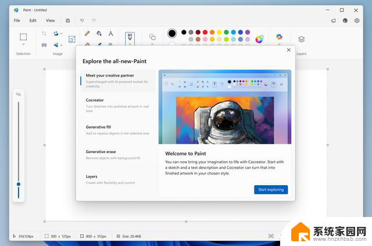The height and width of the screenshot is (246, 372).
Task: Click the canvas bottom-center resize handle
Action: click(x=186, y=222)
